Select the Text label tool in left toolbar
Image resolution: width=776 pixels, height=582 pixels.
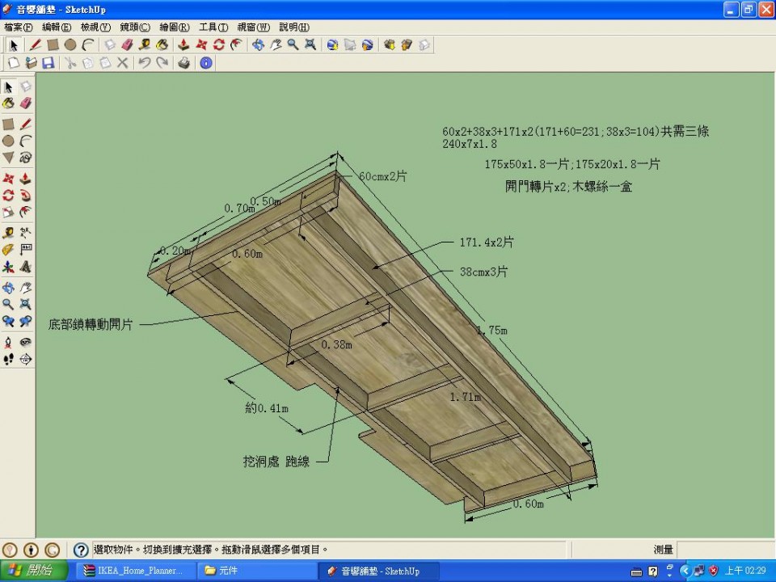pyautogui.click(x=26, y=249)
